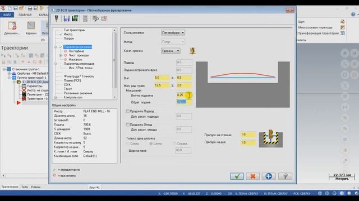Select the Карман pocket toolpath icon
359x201 pixels.
tap(31, 26)
